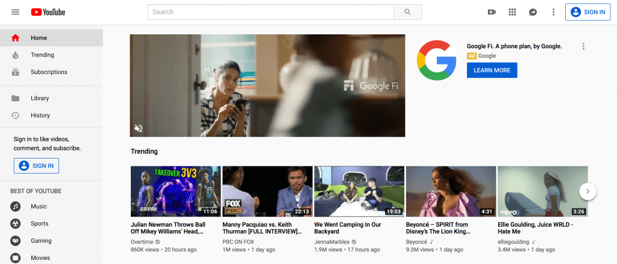
Task: Open the YouTube apps grid icon
Action: tap(512, 12)
